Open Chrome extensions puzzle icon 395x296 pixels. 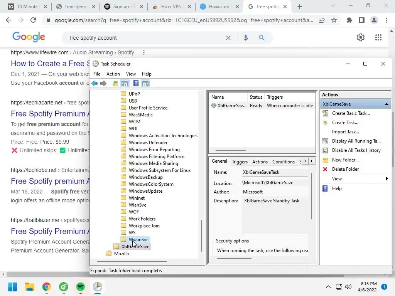pos(349,20)
